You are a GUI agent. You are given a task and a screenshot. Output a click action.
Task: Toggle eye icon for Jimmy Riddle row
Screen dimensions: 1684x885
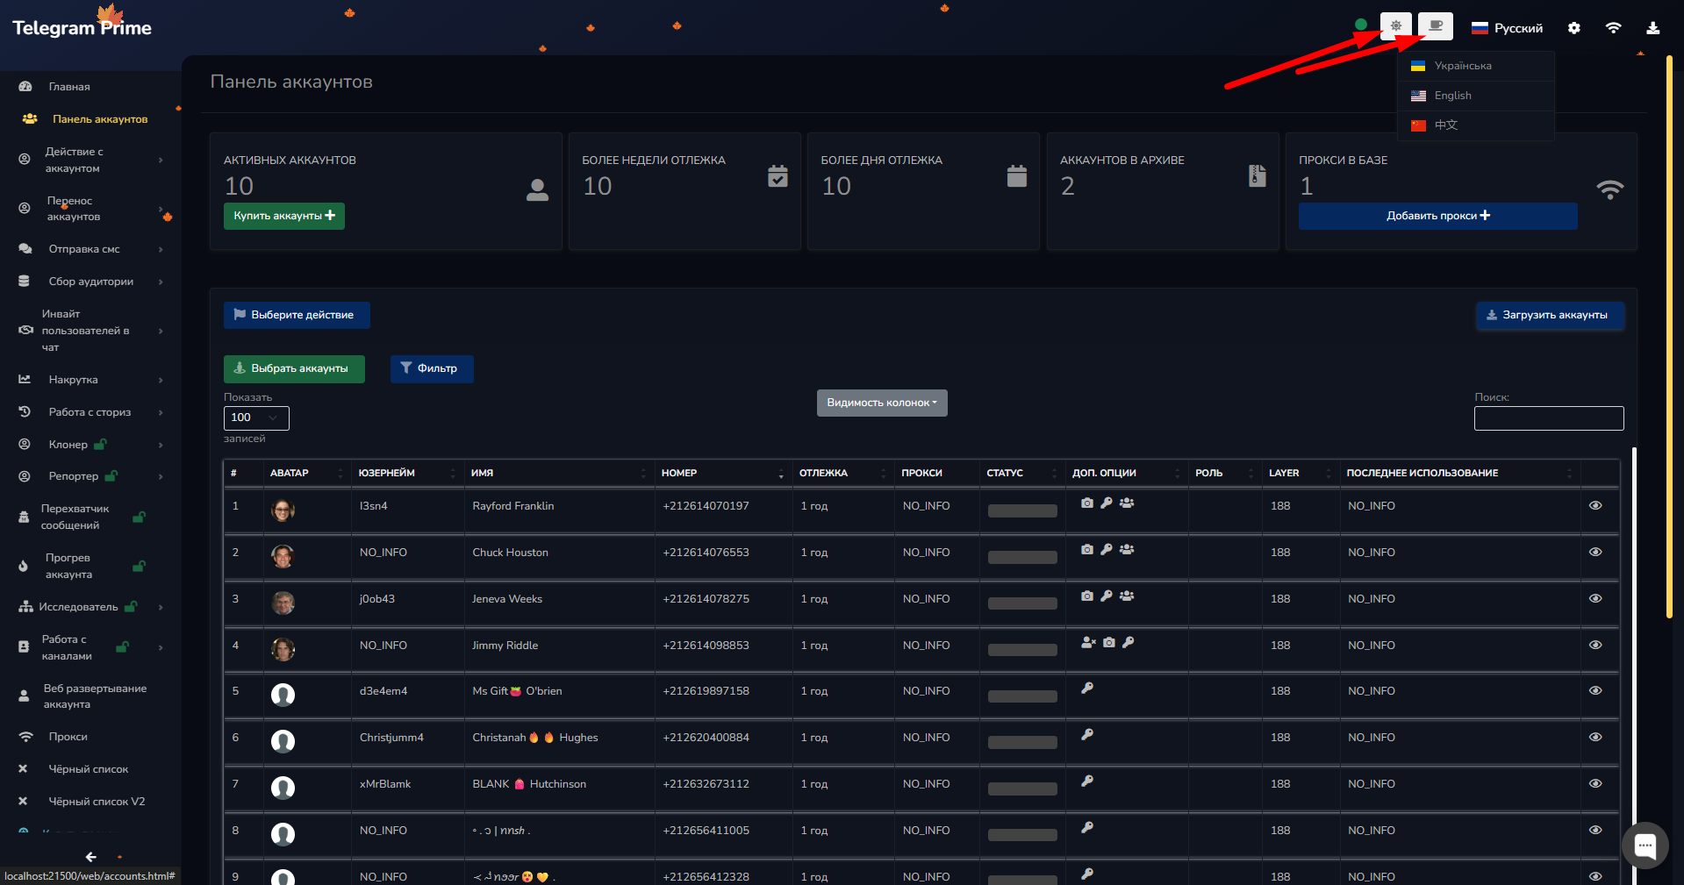tap(1595, 645)
